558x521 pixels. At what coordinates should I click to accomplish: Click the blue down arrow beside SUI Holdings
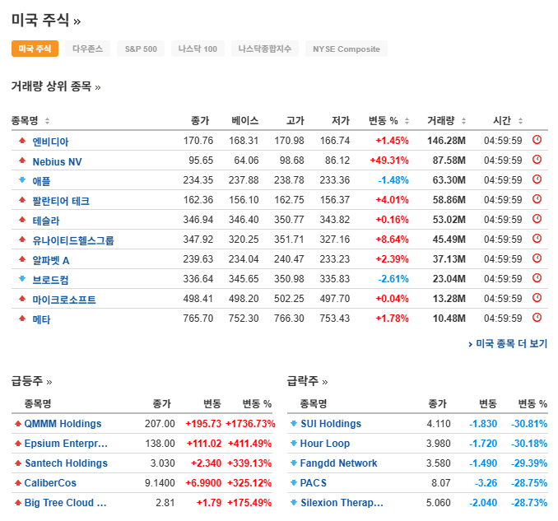click(294, 424)
